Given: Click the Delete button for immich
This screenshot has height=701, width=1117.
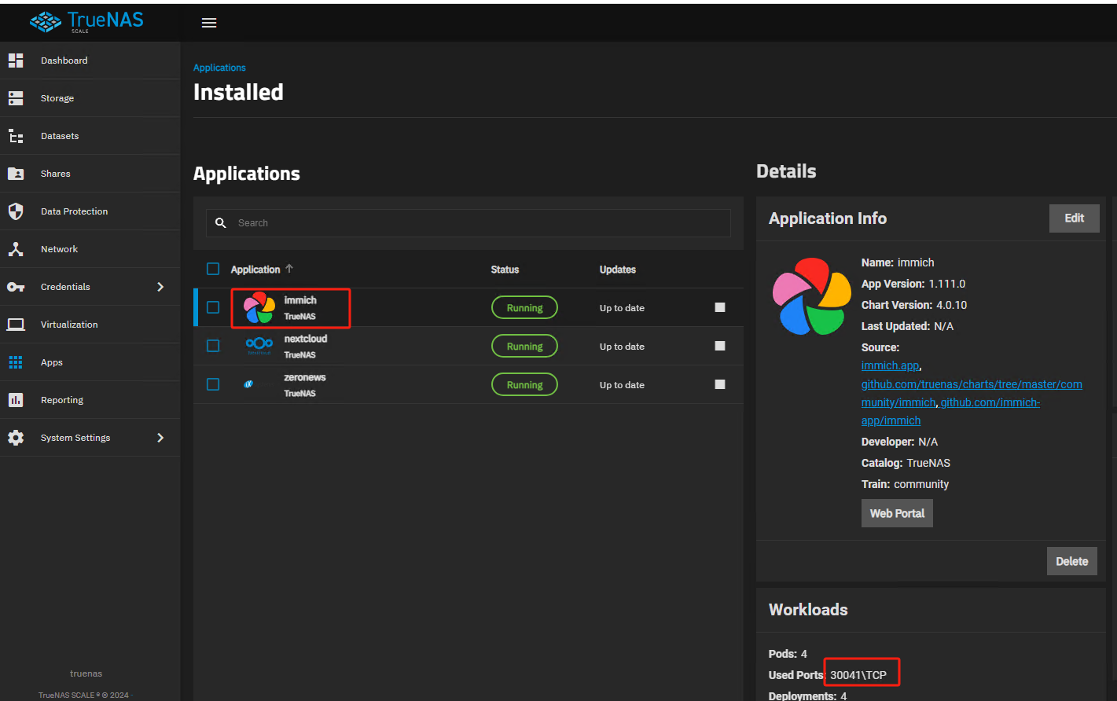Looking at the screenshot, I should tap(1072, 561).
